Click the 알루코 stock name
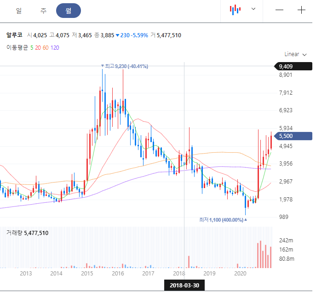The image size is (316, 292). coord(14,35)
